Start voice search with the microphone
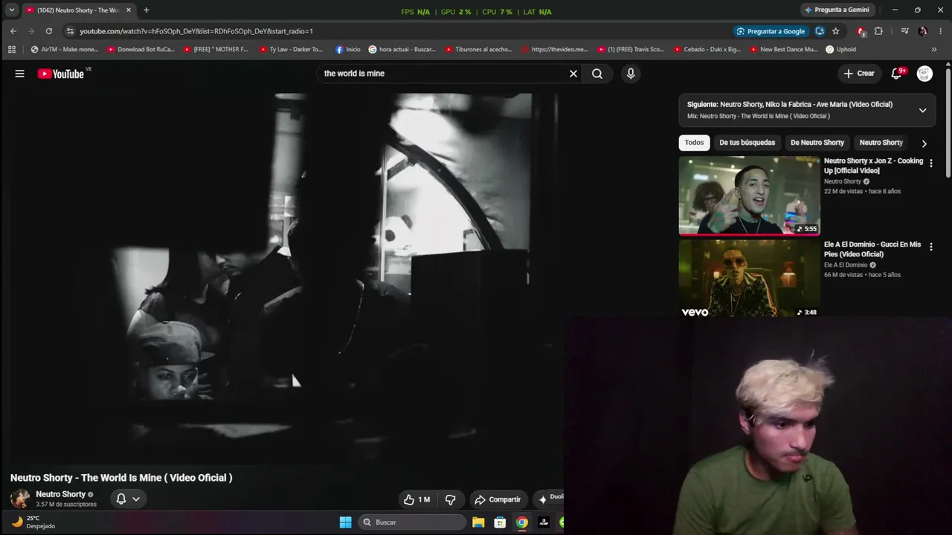 [631, 74]
